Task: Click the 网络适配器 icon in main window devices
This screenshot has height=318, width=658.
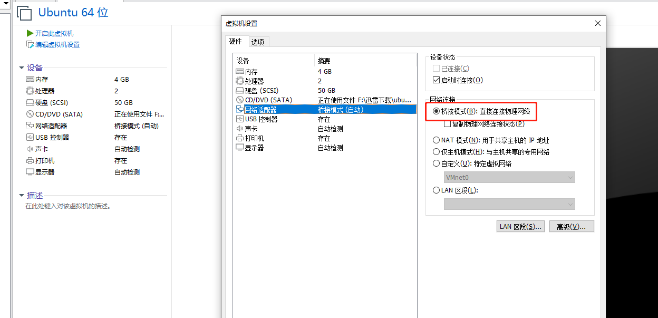Action: tap(30, 126)
